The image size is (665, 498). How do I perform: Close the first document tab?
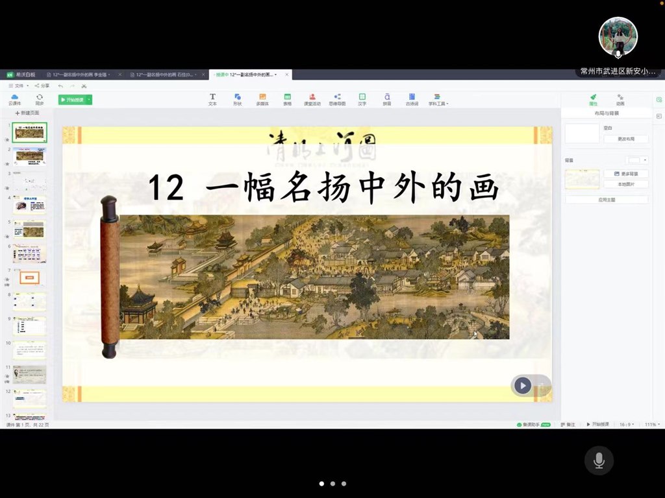coord(119,75)
